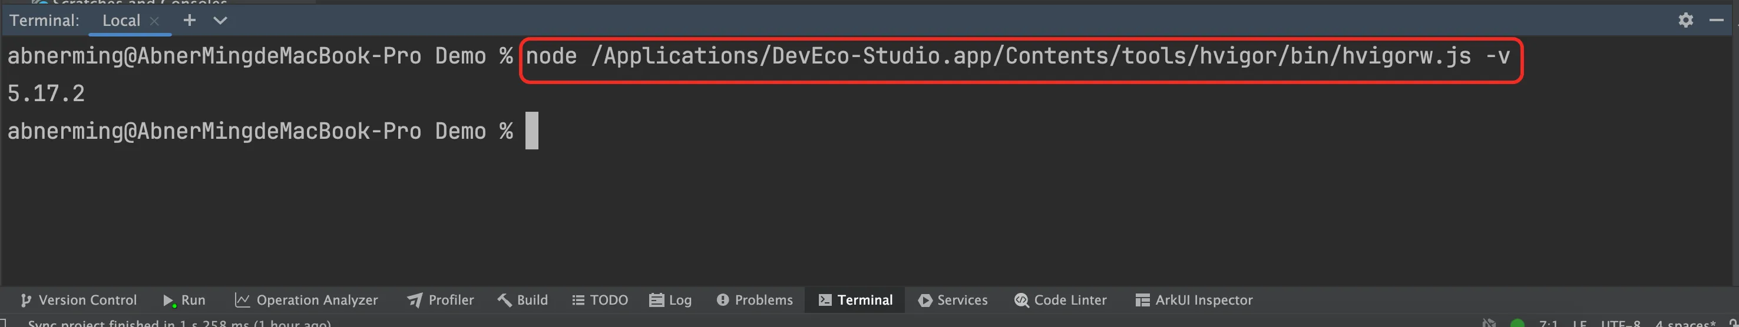
Task: Open the UTF-8 encoding selector
Action: coord(1620,323)
